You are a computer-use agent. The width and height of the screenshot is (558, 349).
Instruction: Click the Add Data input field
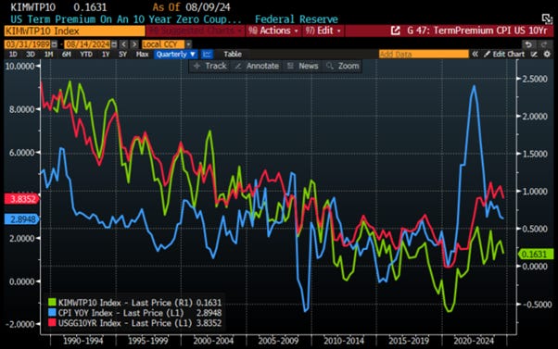click(424, 54)
